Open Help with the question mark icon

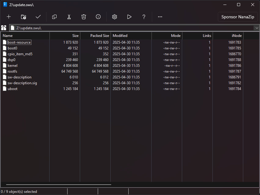tap(144, 17)
